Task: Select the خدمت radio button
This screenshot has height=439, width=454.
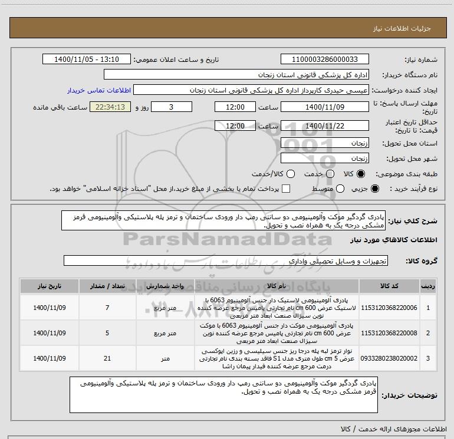Action: (x=330, y=174)
